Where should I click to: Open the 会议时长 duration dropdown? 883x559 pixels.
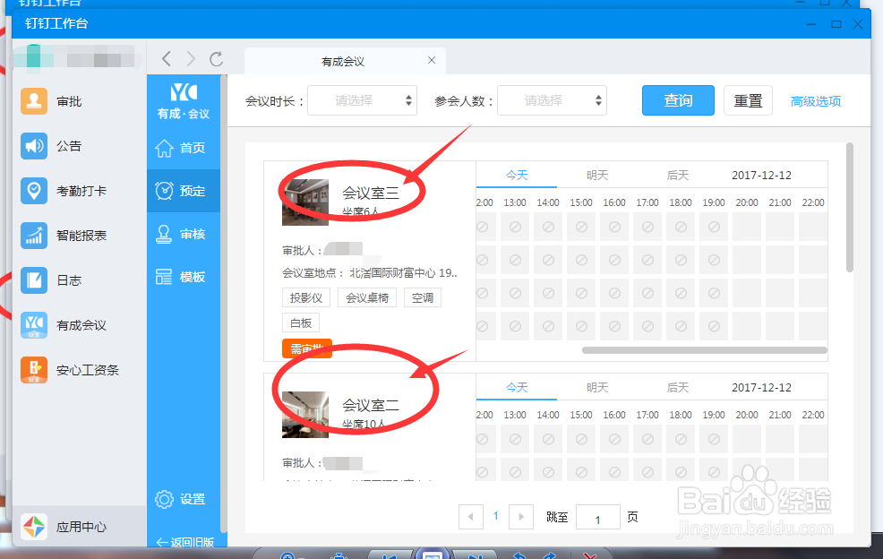362,100
